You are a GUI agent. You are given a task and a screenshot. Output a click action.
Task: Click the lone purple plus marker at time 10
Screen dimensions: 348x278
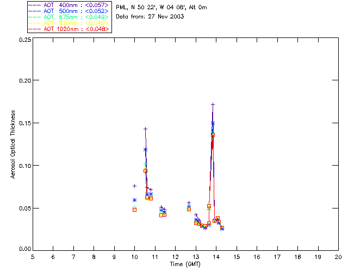[134, 186]
